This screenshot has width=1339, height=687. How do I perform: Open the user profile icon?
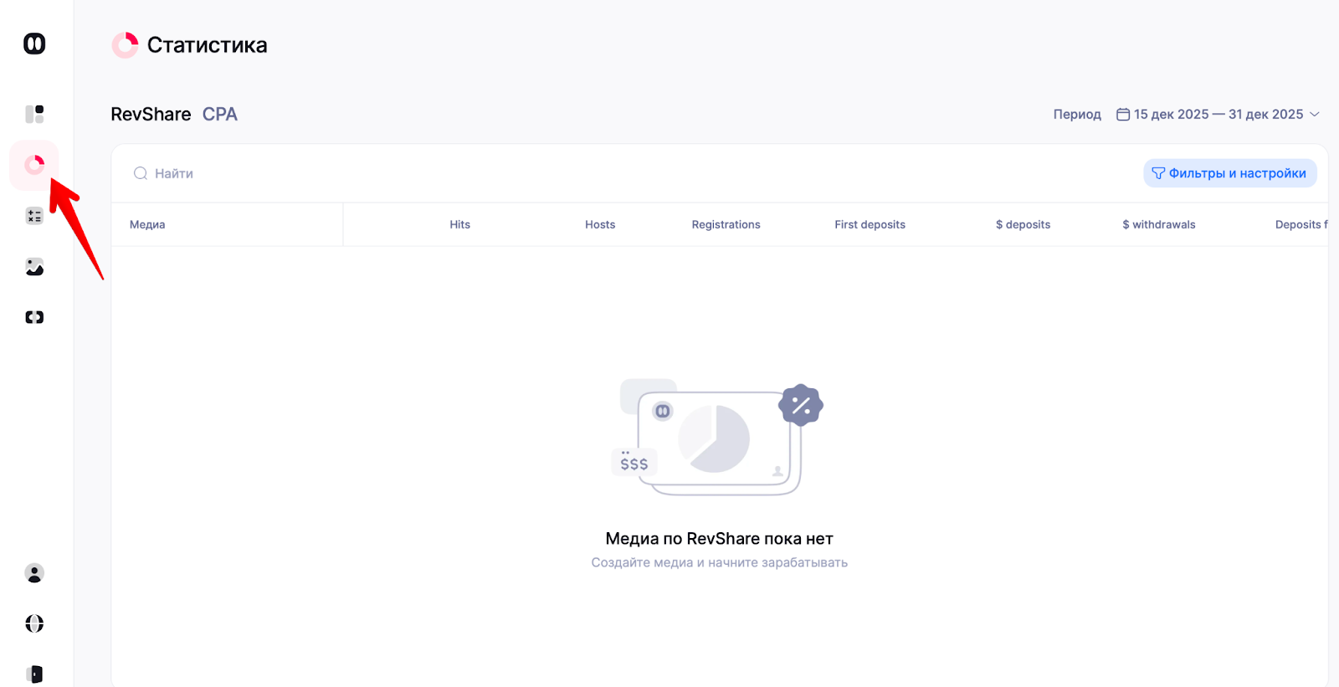(x=34, y=573)
